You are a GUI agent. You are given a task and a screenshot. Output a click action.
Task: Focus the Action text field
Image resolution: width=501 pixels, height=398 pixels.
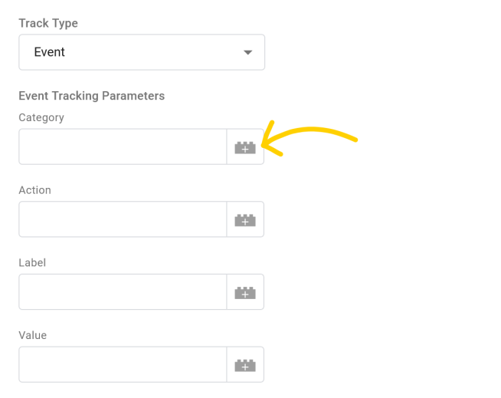pos(123,219)
